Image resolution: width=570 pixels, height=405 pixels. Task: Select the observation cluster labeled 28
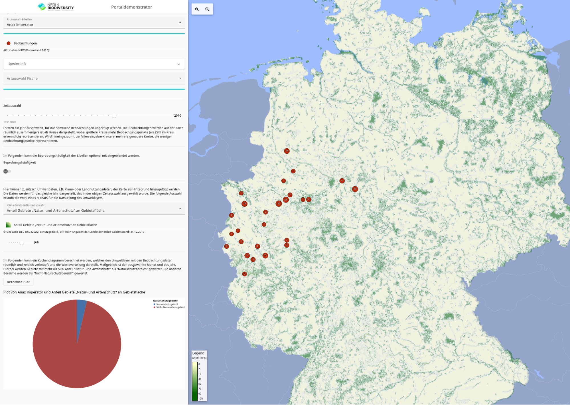coord(286,200)
